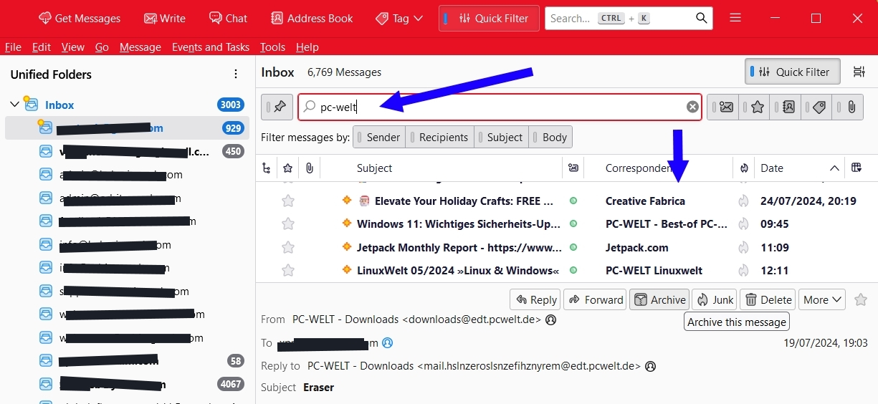Open the Help menu
The width and height of the screenshot is (878, 404).
307,47
